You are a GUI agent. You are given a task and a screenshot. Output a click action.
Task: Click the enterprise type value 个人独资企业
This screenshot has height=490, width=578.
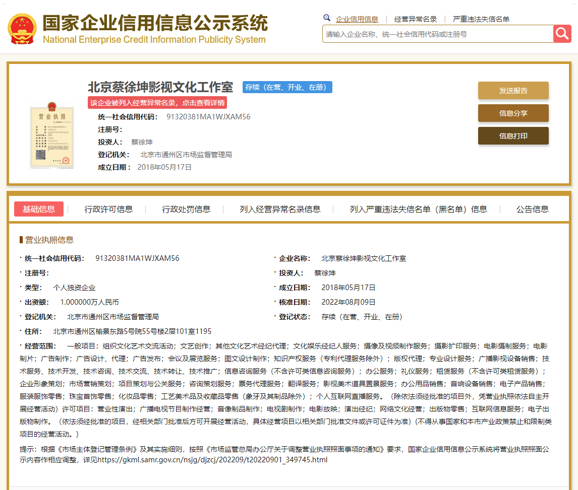pyautogui.click(x=75, y=288)
